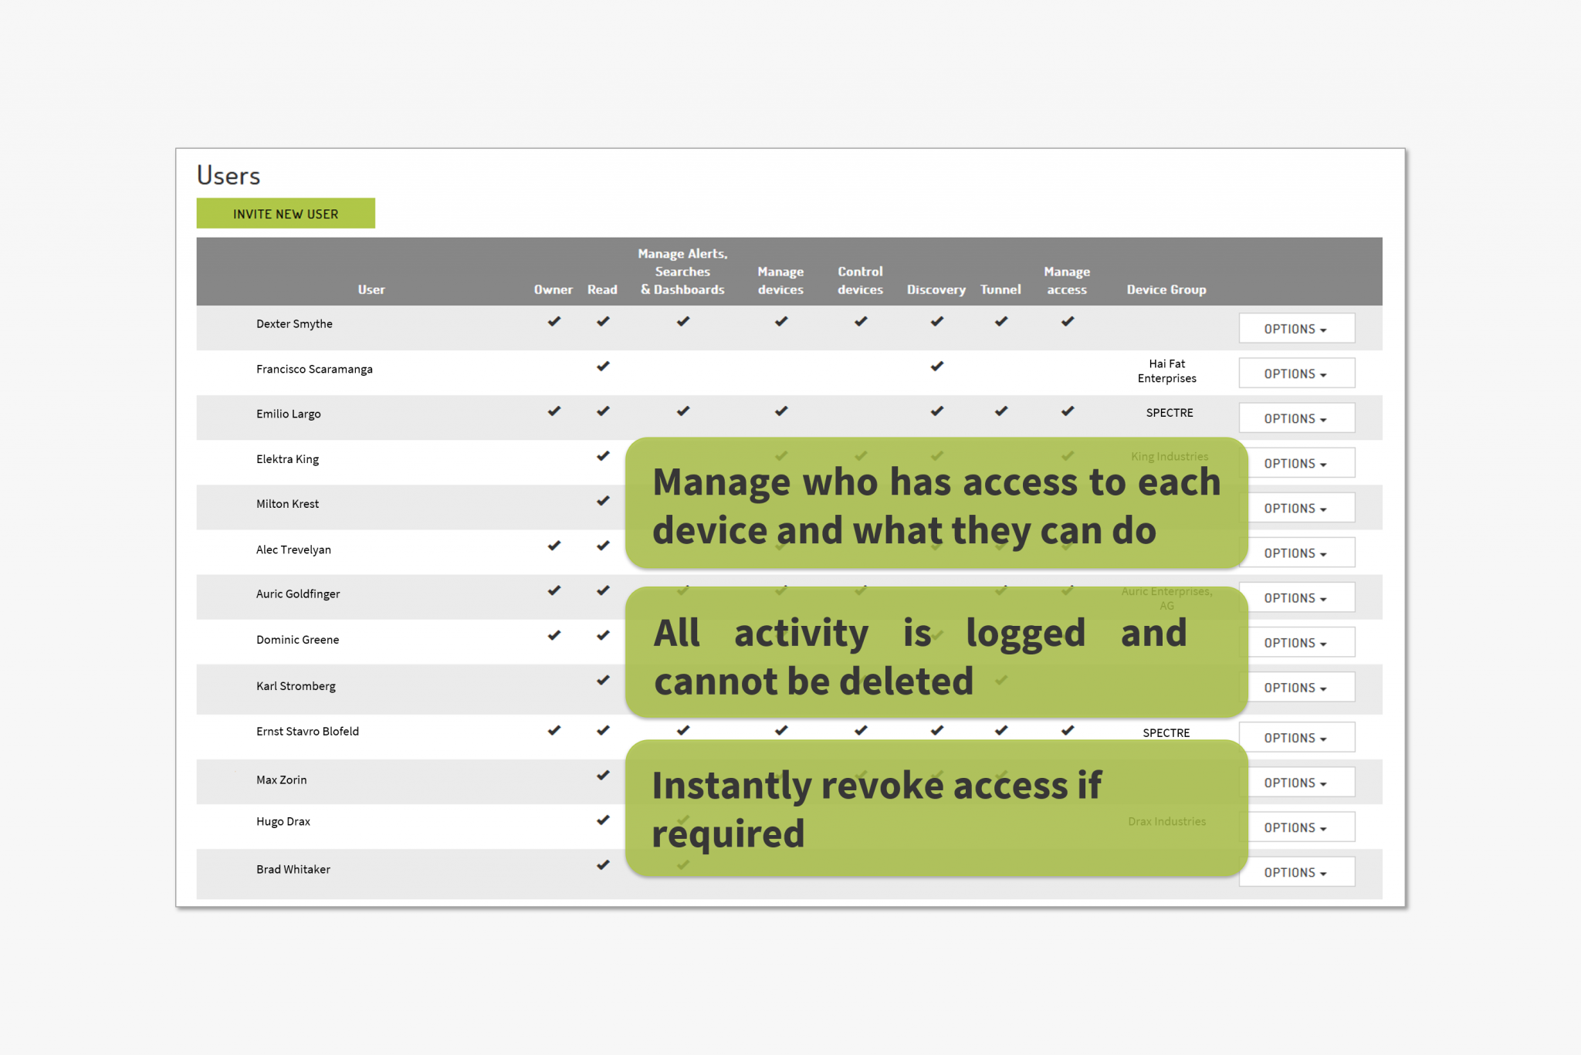Screen dimensions: 1581x1055
Task: Toggle Owner checkmark for Dexter Smythe
Action: tap(554, 321)
